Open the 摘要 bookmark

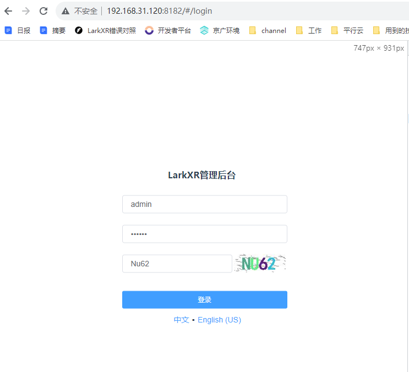pyautogui.click(x=52, y=30)
